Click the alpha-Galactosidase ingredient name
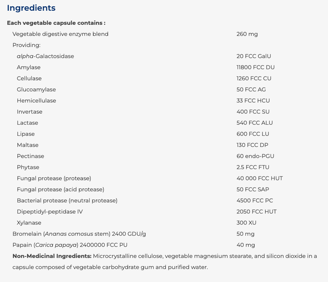 45,56
